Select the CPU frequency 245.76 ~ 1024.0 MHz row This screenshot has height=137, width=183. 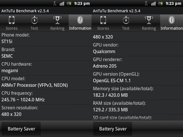46,97
